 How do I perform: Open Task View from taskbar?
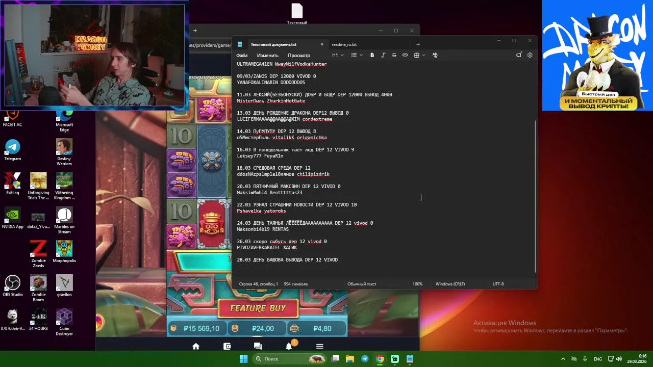[335, 359]
